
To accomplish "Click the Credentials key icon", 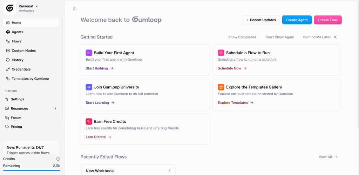I will [x=8, y=69].
